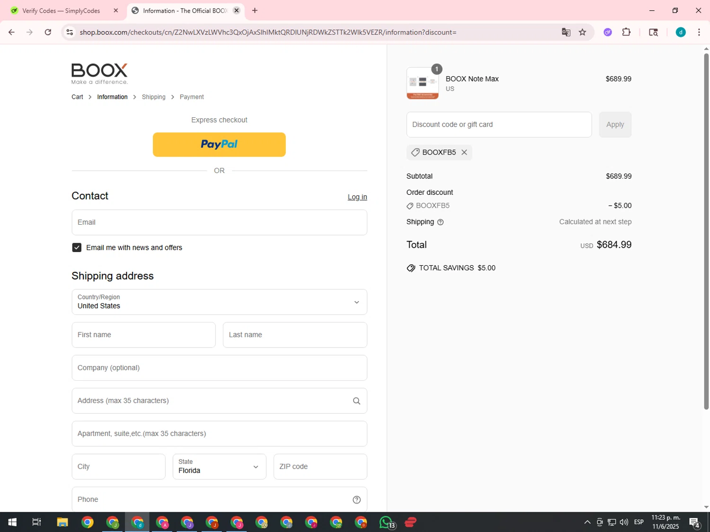Open the Extensions puzzle icon
Viewport: 710px width, 532px height.
pyautogui.click(x=626, y=32)
